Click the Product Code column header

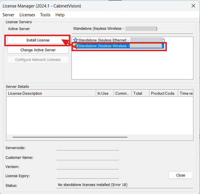click(x=163, y=93)
